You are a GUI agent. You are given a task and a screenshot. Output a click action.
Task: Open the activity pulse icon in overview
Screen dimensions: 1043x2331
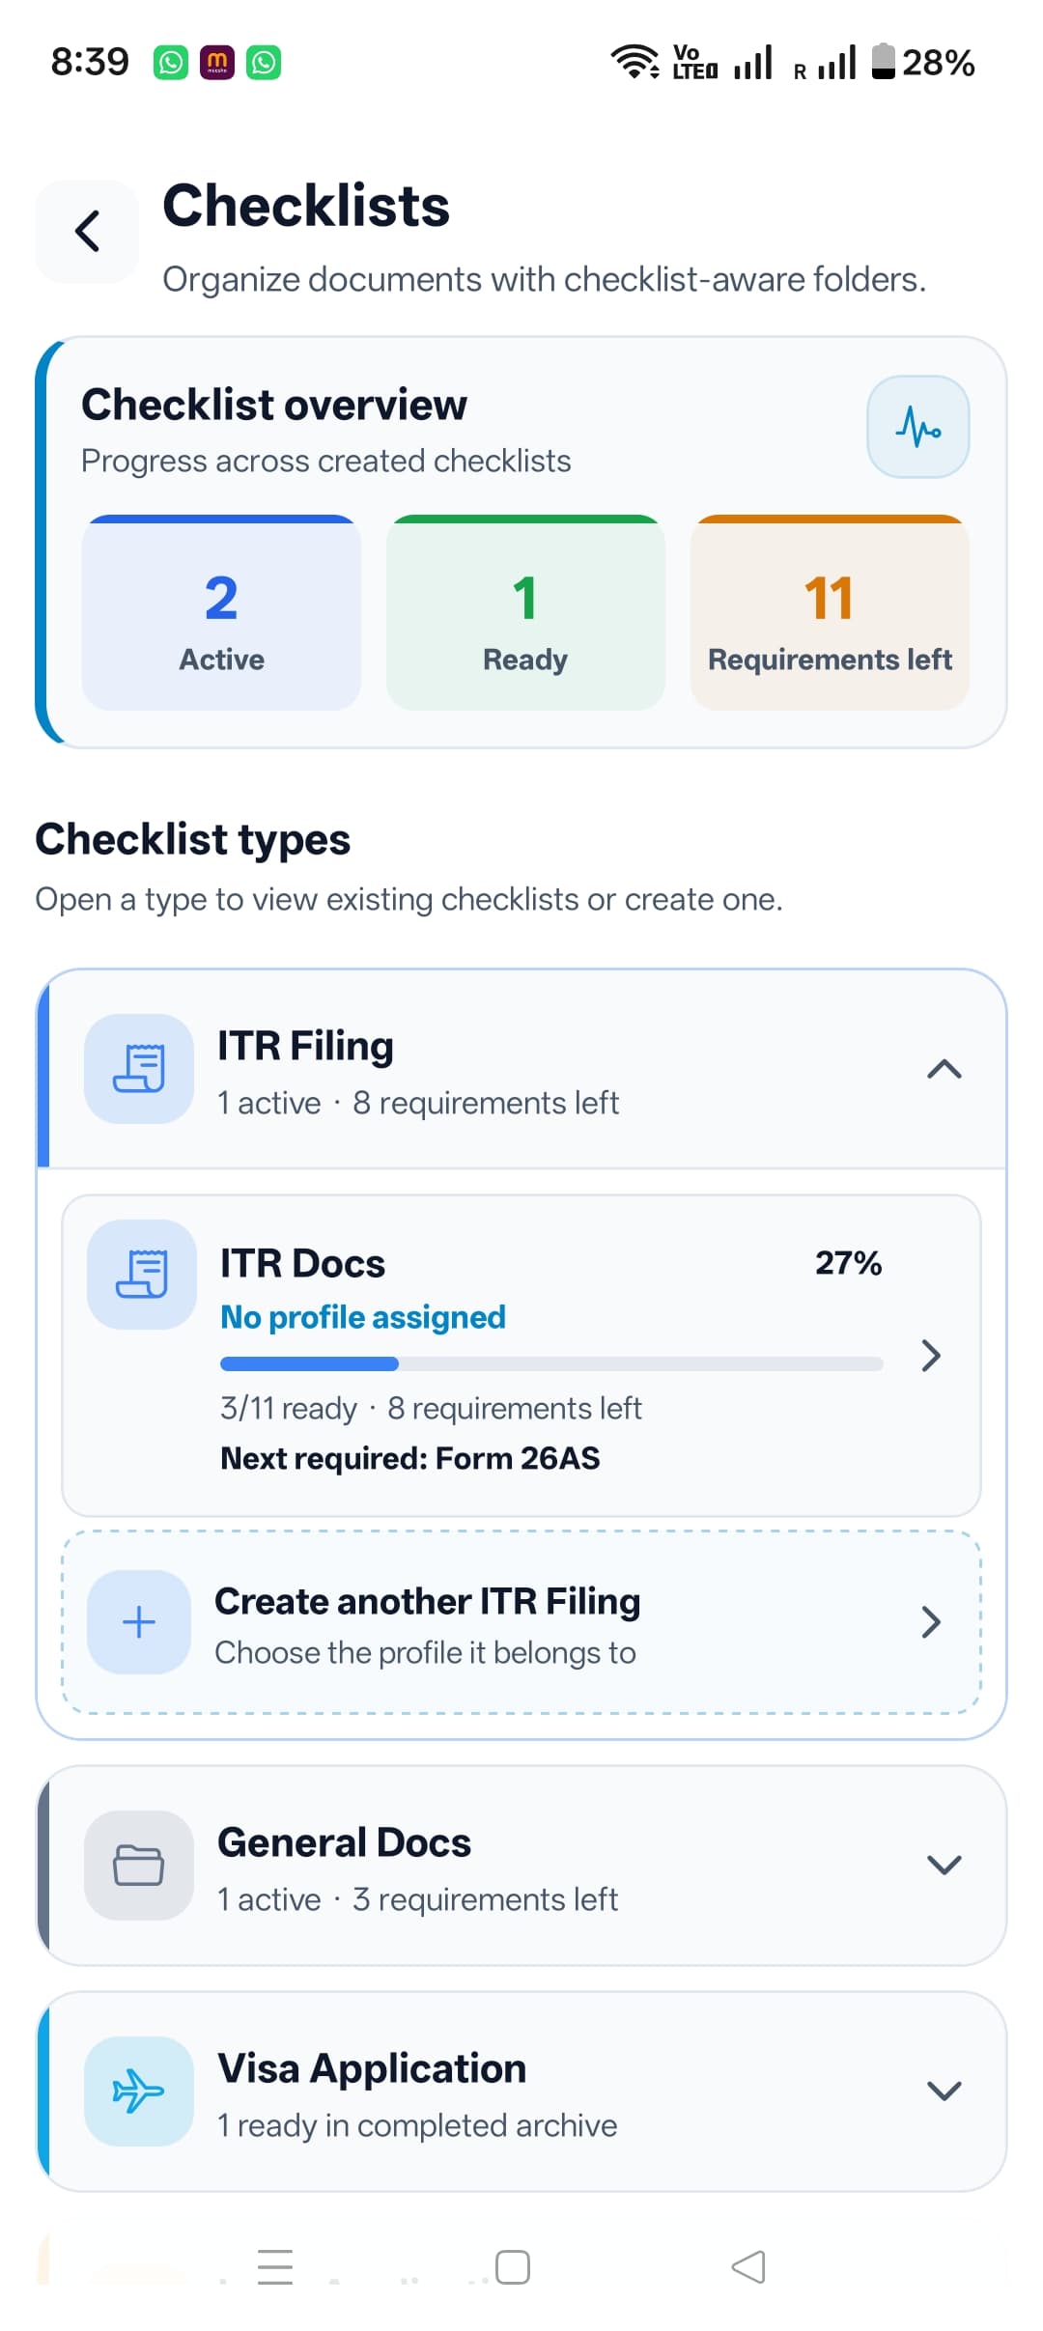tap(917, 427)
